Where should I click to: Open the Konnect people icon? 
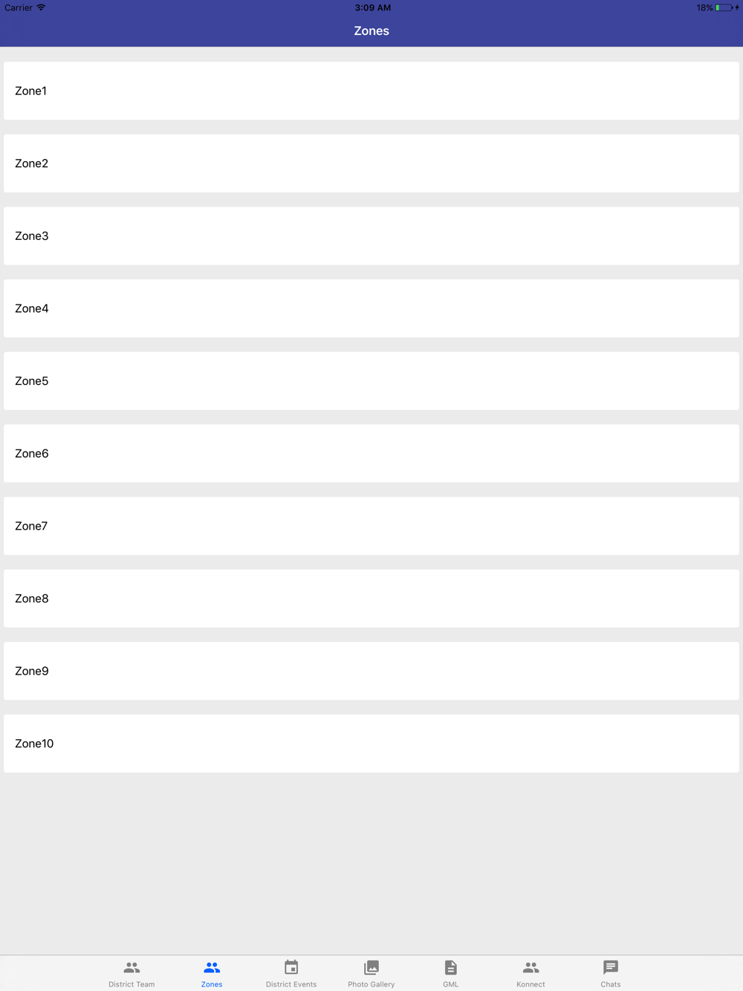(x=531, y=967)
